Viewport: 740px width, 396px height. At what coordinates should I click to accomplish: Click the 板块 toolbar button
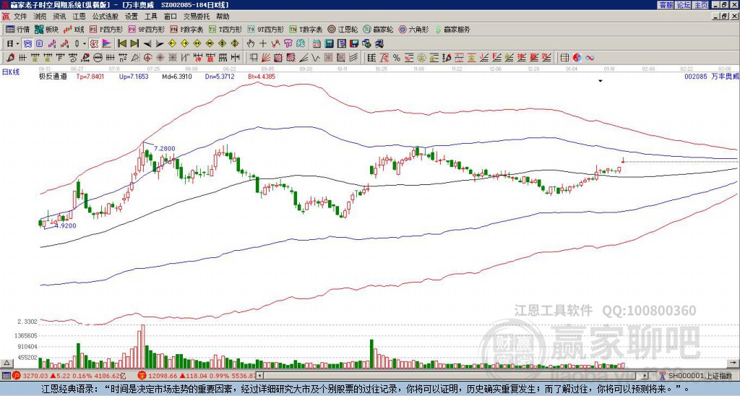46,29
